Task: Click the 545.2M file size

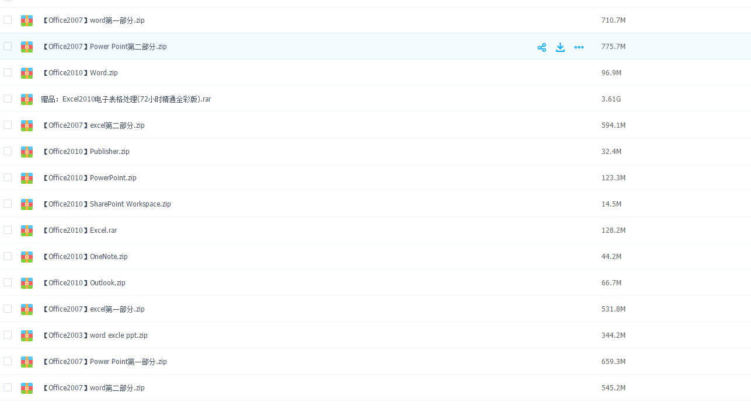Action: pos(613,388)
